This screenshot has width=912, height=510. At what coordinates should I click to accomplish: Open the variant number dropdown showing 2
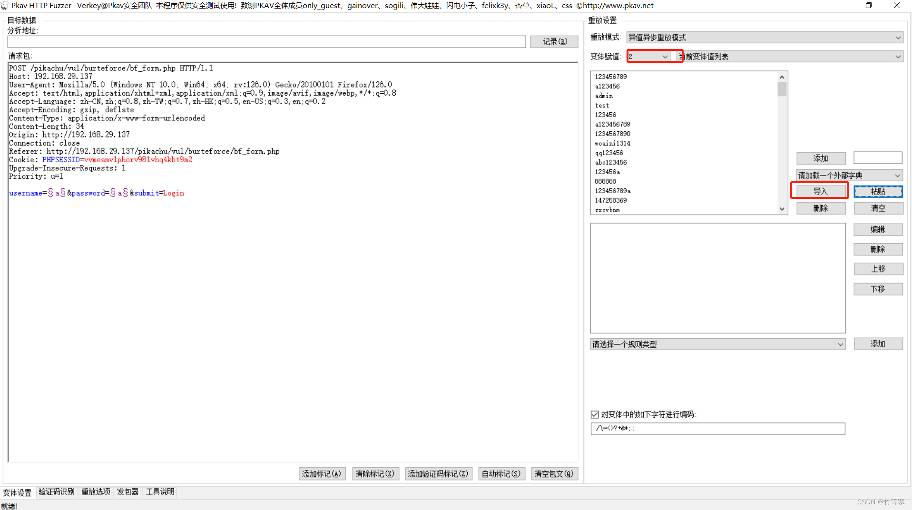tap(648, 57)
